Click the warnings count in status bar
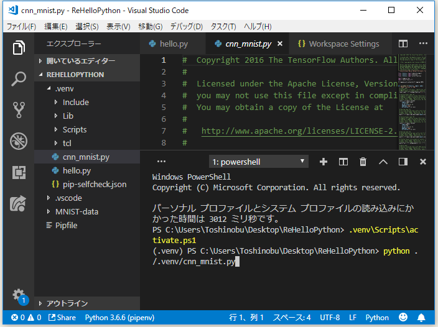Image resolution: width=438 pixels, height=327 pixels. (x=35, y=318)
